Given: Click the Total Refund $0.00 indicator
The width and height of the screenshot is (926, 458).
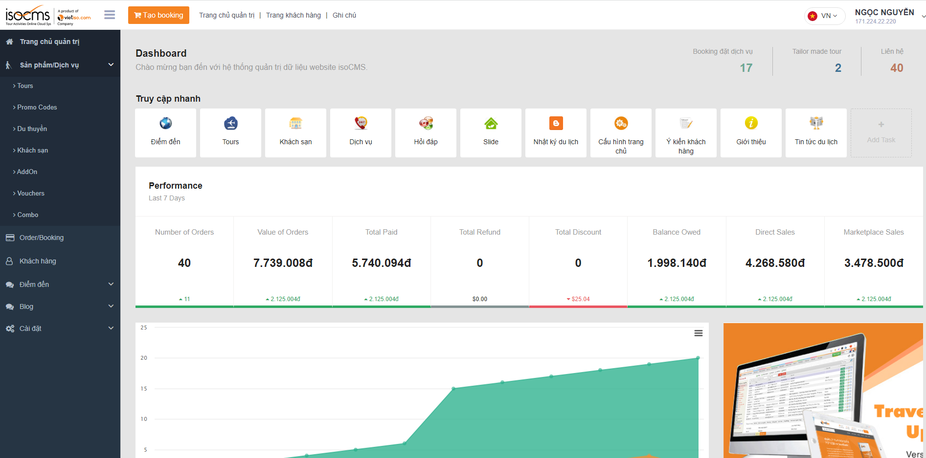Looking at the screenshot, I should tap(480, 299).
